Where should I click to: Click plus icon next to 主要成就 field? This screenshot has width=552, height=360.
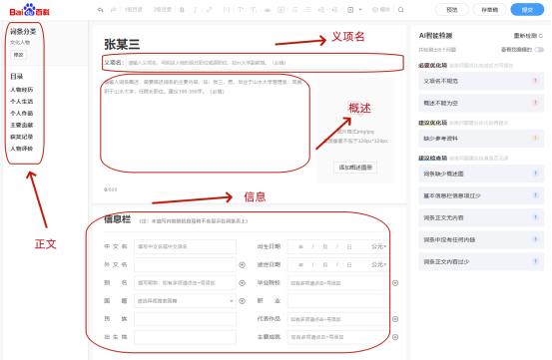(395, 337)
